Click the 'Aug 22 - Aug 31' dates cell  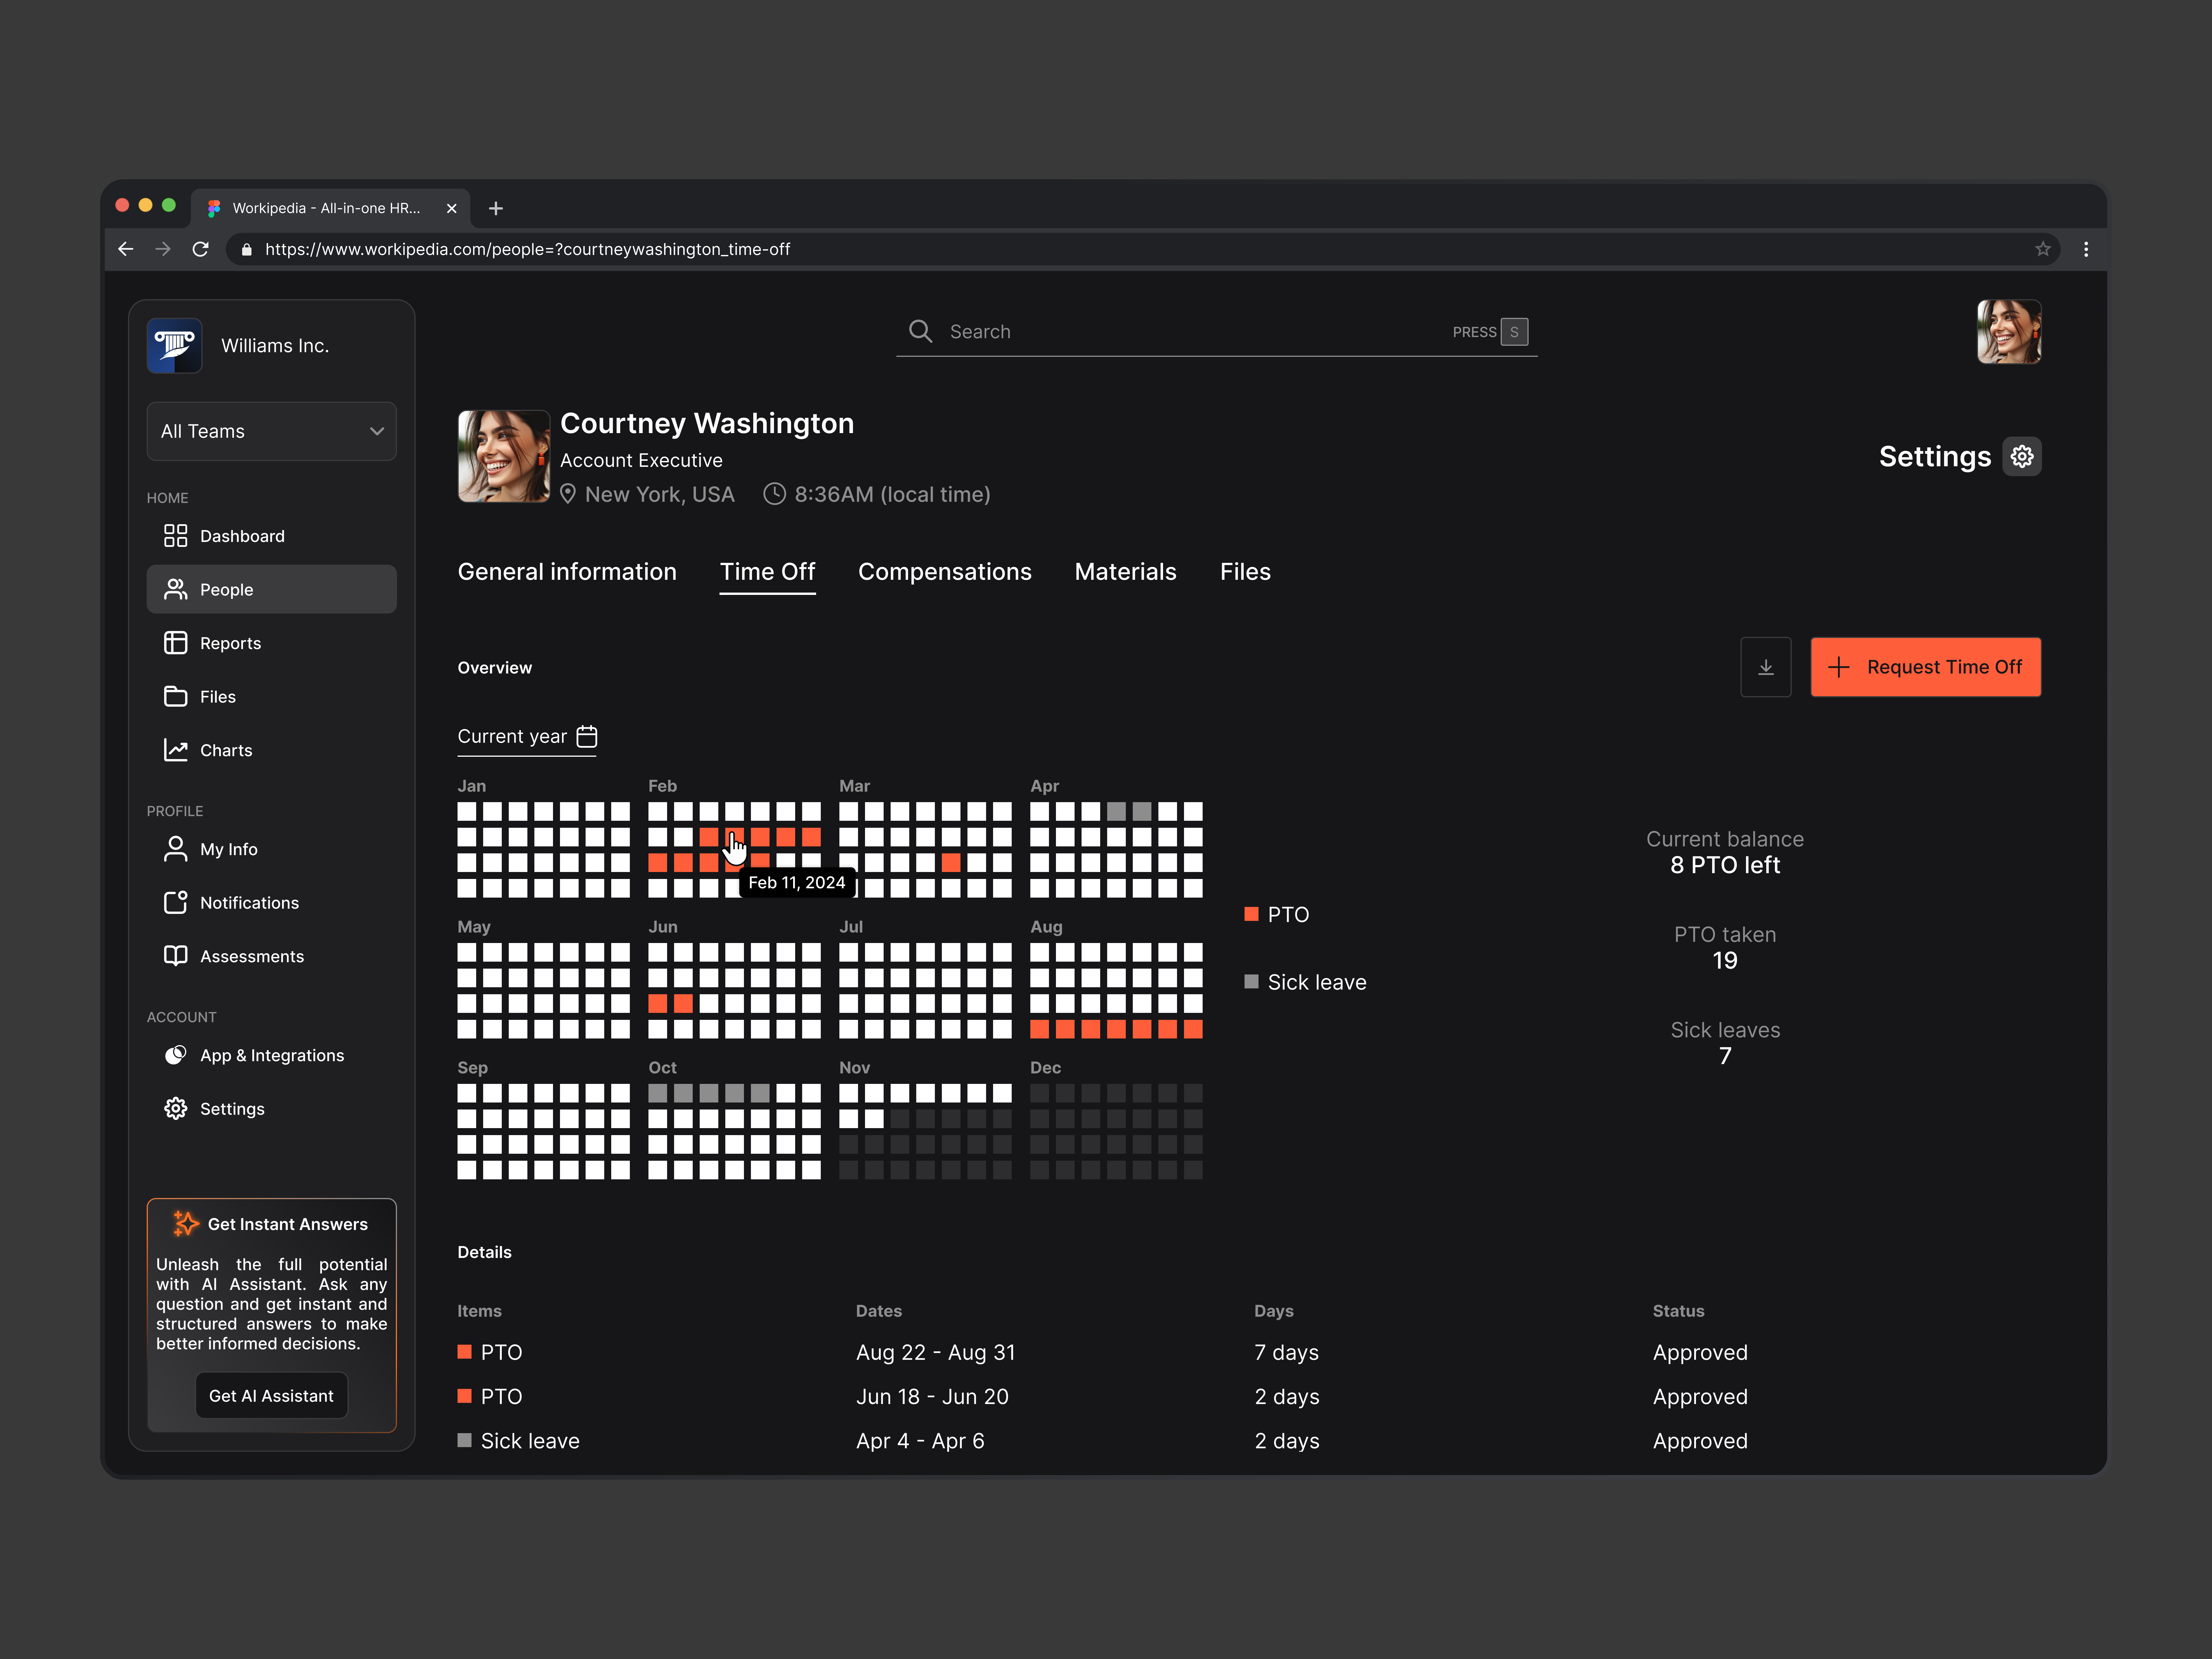(x=935, y=1353)
